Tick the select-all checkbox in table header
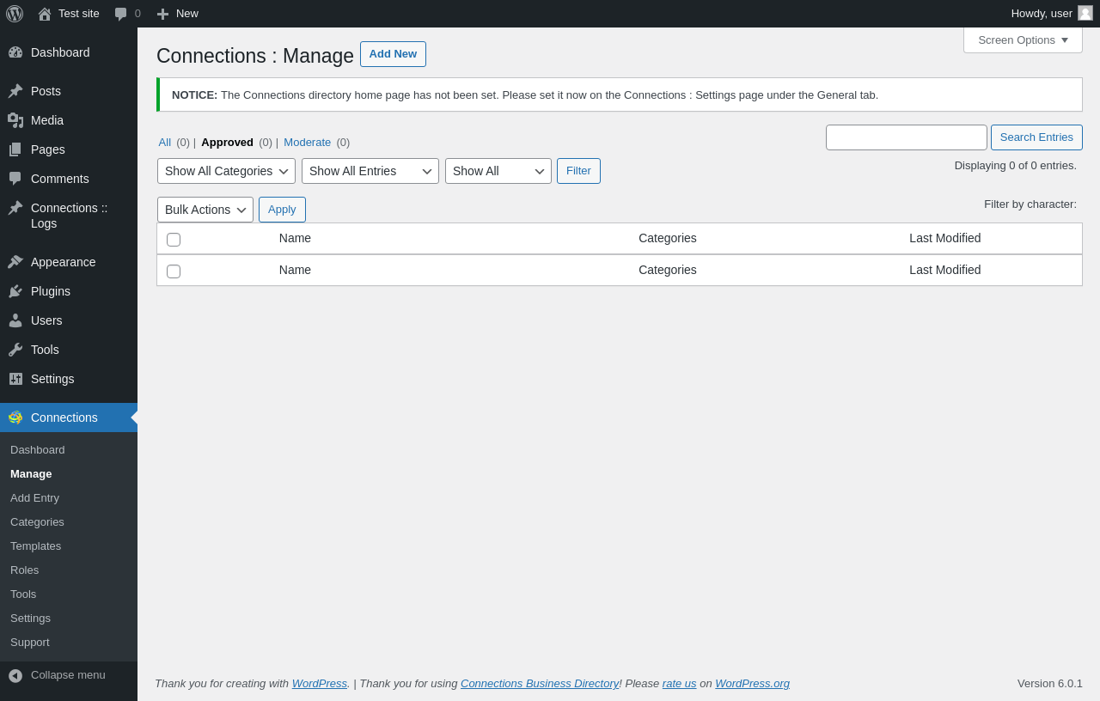1100x701 pixels. click(174, 240)
